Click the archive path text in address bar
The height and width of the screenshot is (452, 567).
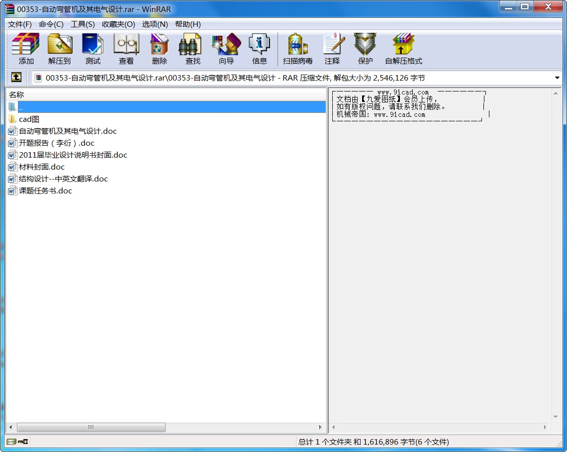235,78
